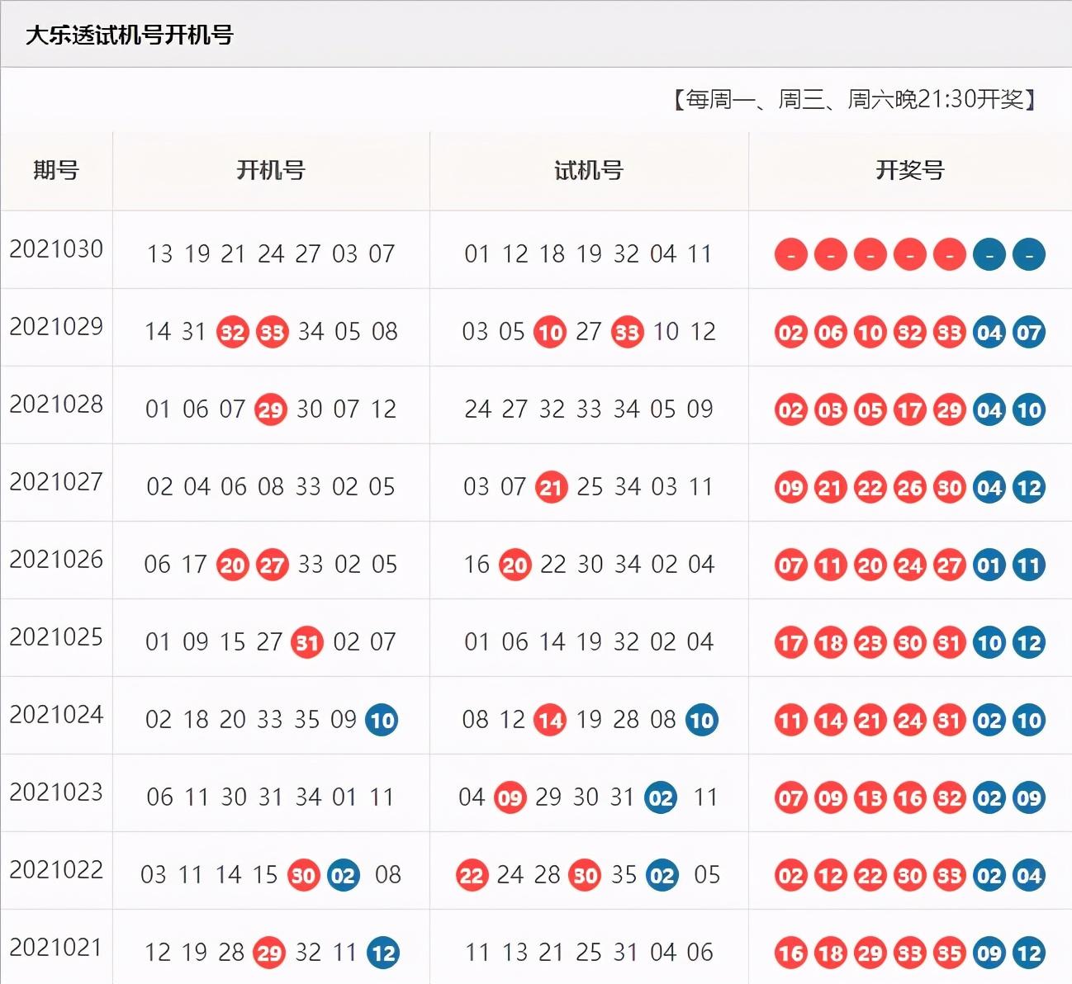Click red ball 30 in 2021022 开机号
Image resolution: width=1072 pixels, height=984 pixels.
click(303, 876)
